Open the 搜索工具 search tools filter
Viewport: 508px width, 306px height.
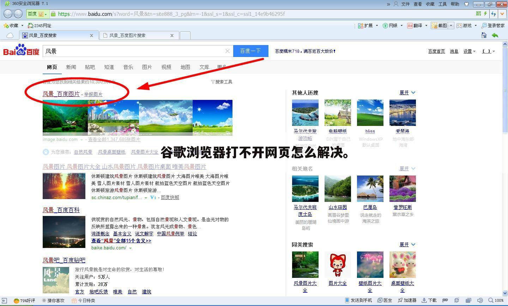[x=222, y=82]
